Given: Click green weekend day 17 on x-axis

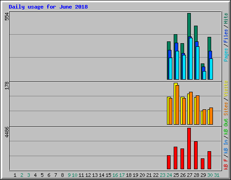Looking at the screenshot, I should point(122,175).
